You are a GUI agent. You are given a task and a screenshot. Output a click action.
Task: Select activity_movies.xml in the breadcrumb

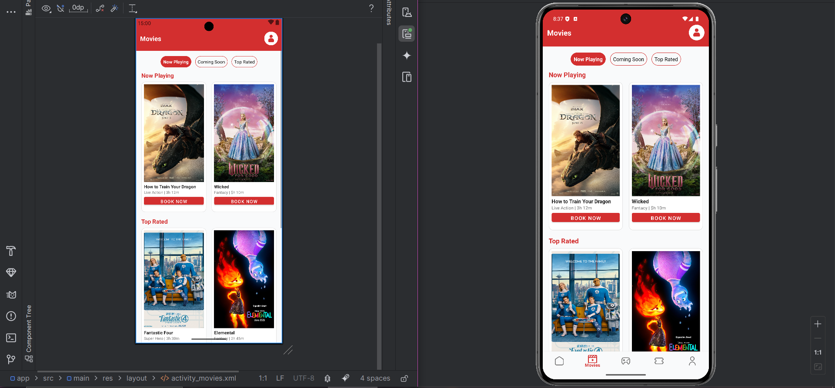pos(198,378)
